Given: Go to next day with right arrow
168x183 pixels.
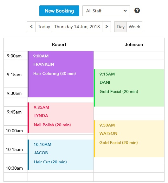Looking at the screenshot, I should pyautogui.click(x=107, y=27).
